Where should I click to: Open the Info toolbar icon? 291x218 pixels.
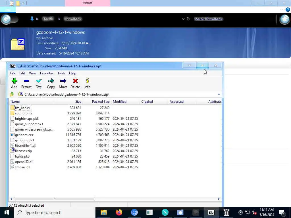[87, 83]
